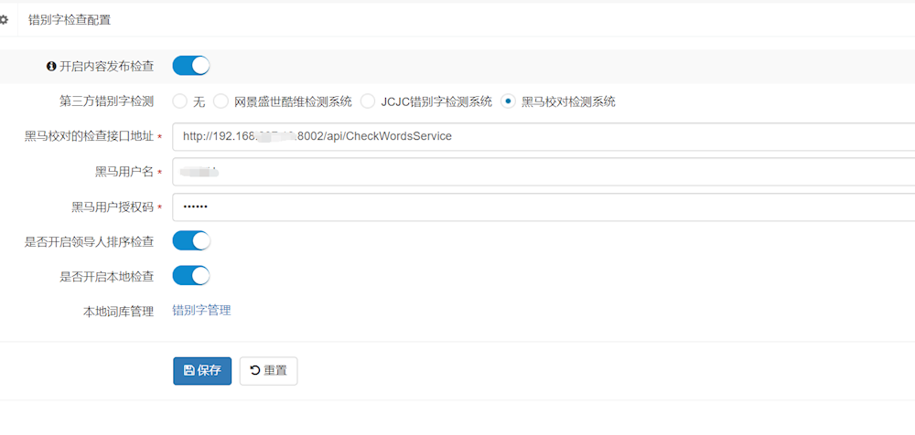
Task: Click the gear icon beside the page title
Action: [4, 19]
